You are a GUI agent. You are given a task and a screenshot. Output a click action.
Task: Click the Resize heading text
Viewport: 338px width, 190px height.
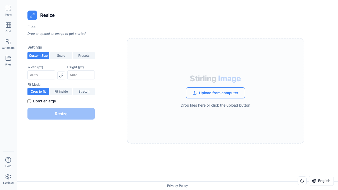pos(48,15)
